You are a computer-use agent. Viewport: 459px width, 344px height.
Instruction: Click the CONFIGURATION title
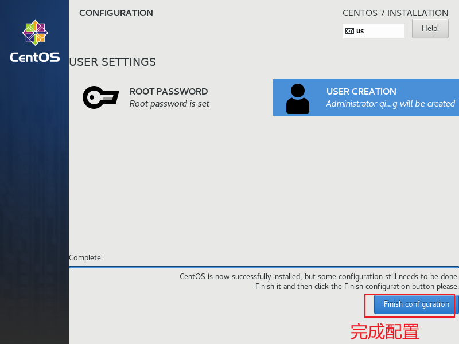click(x=116, y=13)
